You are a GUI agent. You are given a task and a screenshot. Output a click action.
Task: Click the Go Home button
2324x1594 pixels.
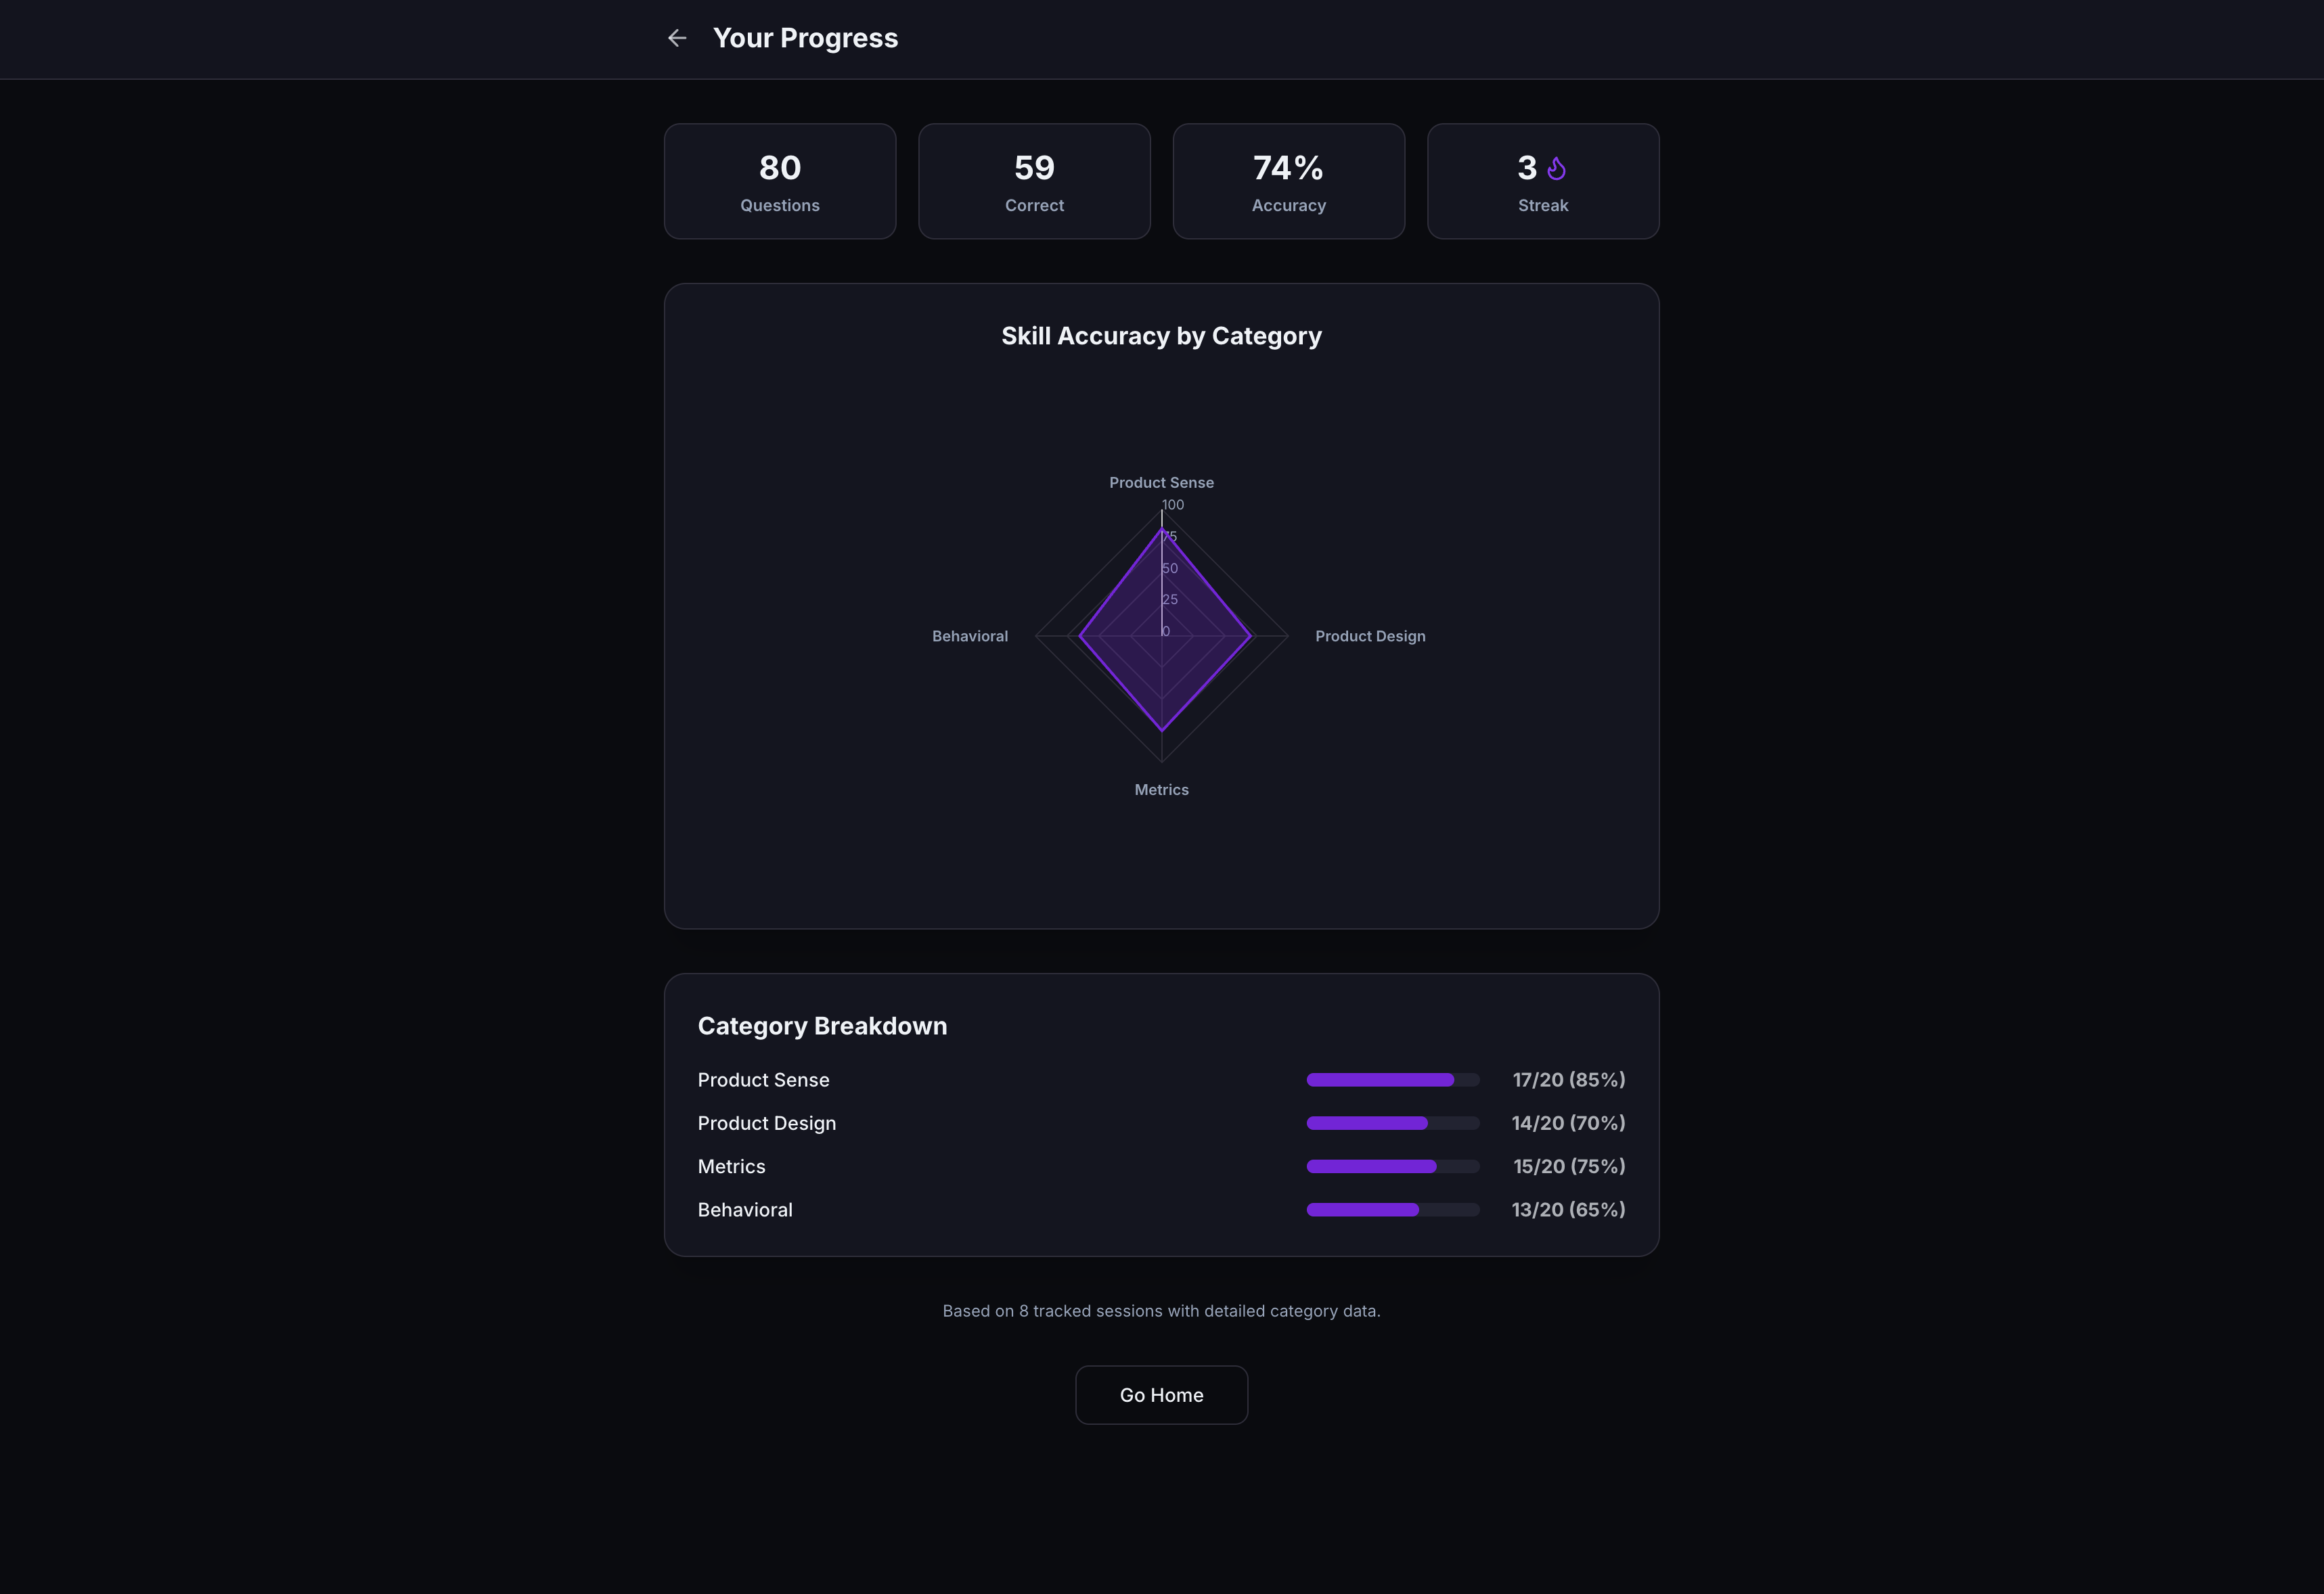tap(1161, 1395)
